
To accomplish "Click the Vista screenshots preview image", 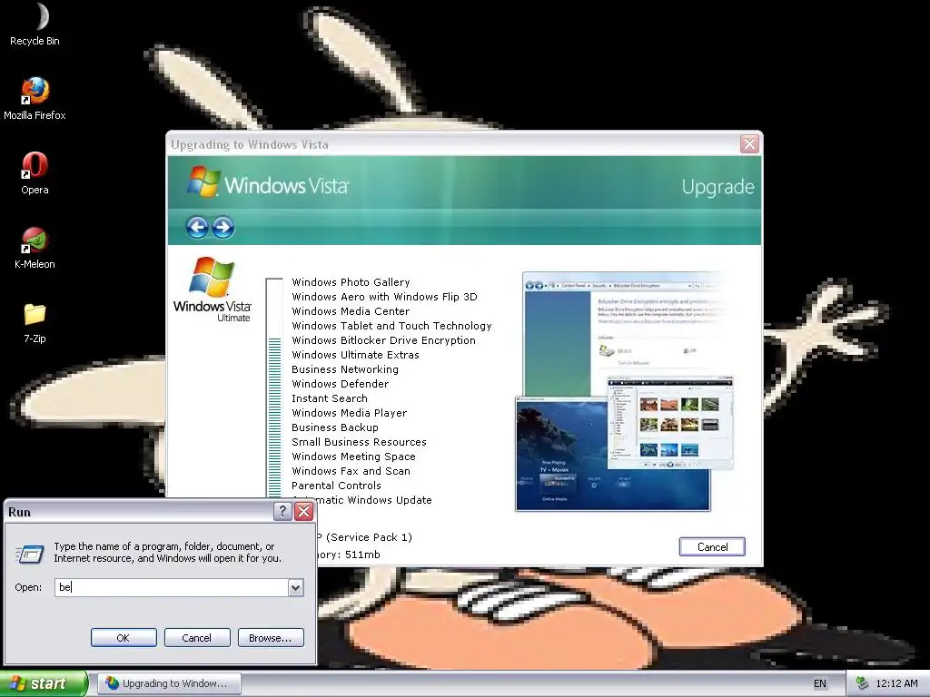I will coord(624,391).
